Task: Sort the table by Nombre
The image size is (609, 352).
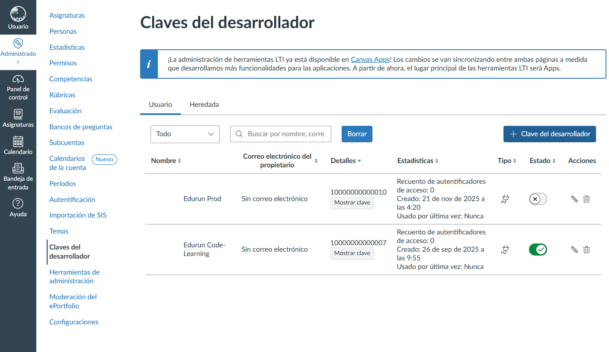Action: pyautogui.click(x=166, y=160)
